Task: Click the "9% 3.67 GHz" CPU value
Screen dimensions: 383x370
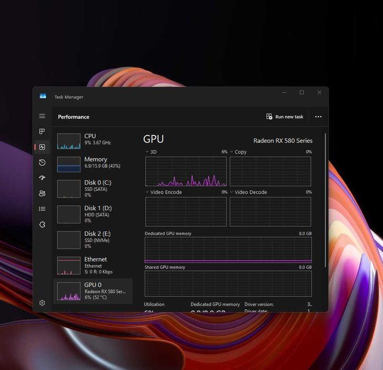Action: pos(98,143)
